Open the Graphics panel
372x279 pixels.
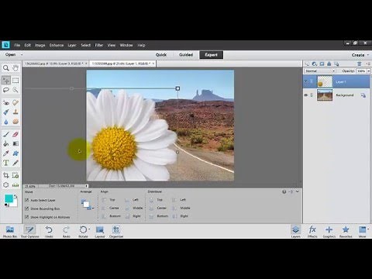(329, 231)
